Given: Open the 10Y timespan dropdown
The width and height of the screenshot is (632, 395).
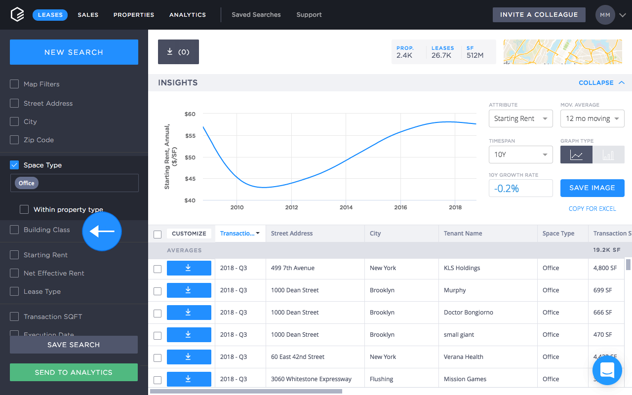Looking at the screenshot, I should pos(520,155).
